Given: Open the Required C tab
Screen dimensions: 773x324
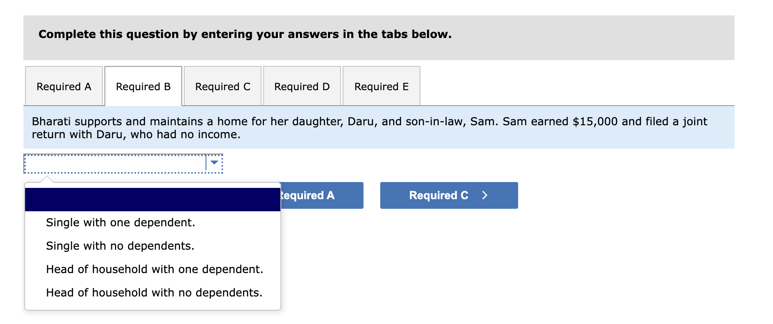Looking at the screenshot, I should (x=223, y=86).
